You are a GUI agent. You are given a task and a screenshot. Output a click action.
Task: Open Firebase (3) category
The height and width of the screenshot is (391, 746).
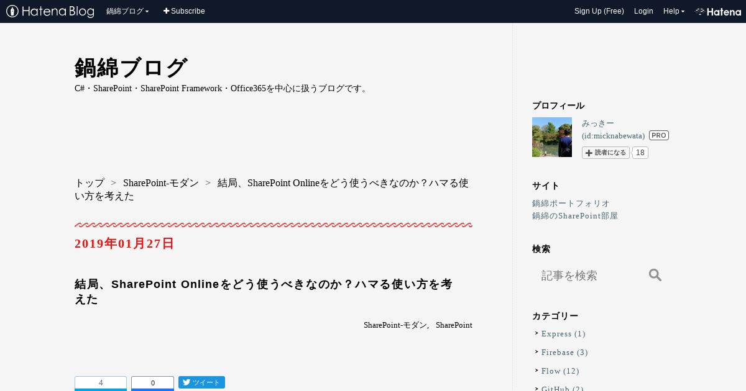click(564, 353)
